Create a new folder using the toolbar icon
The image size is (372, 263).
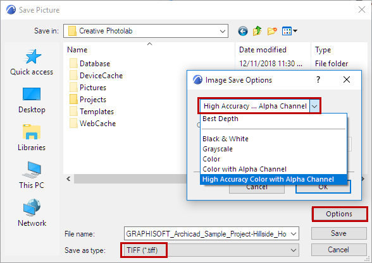(272, 31)
